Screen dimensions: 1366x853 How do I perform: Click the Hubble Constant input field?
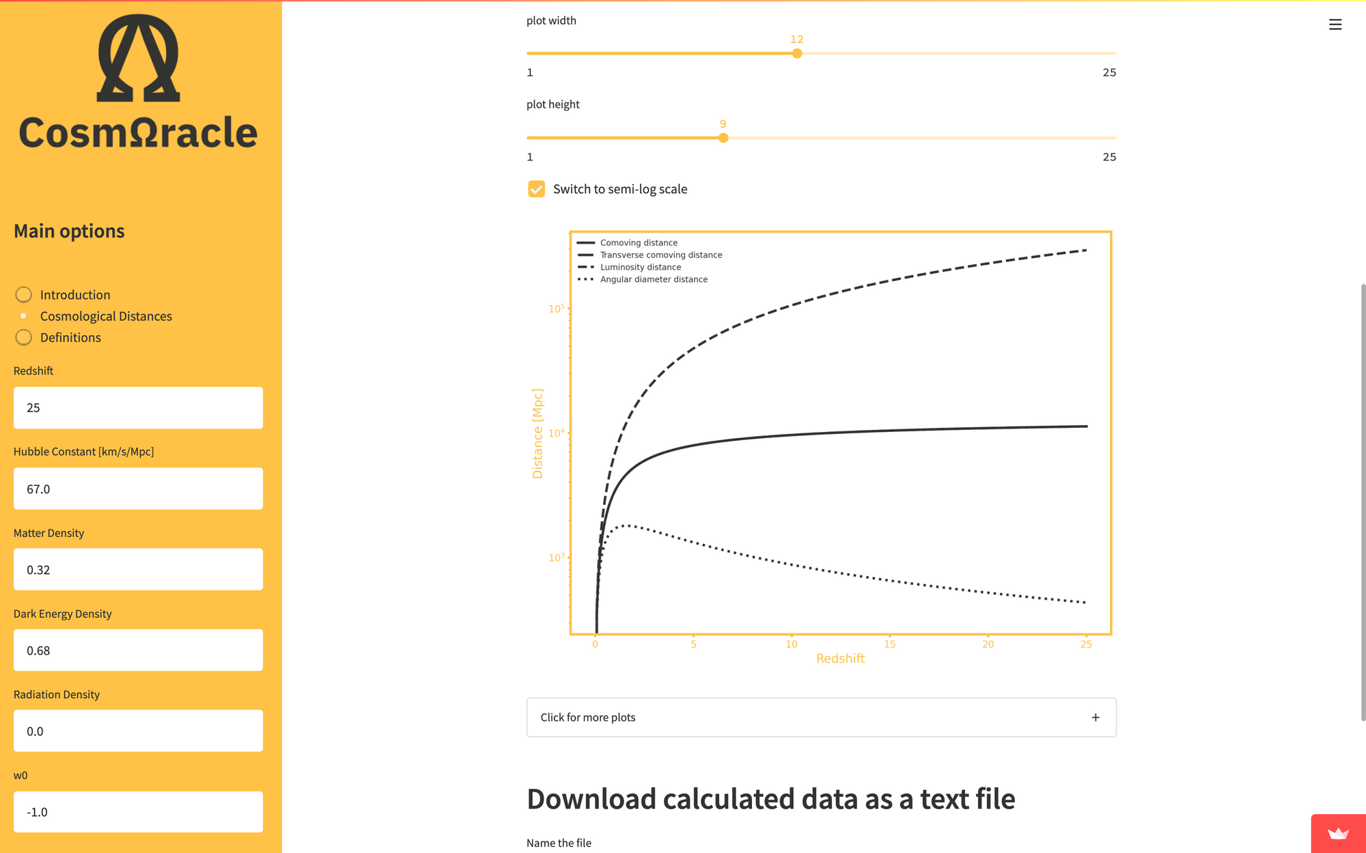pyautogui.click(x=138, y=489)
